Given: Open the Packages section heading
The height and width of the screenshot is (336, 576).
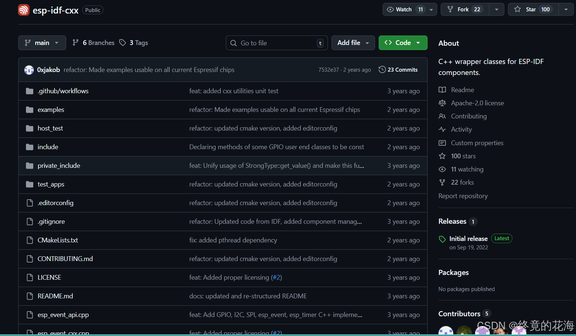Looking at the screenshot, I should pos(454,272).
